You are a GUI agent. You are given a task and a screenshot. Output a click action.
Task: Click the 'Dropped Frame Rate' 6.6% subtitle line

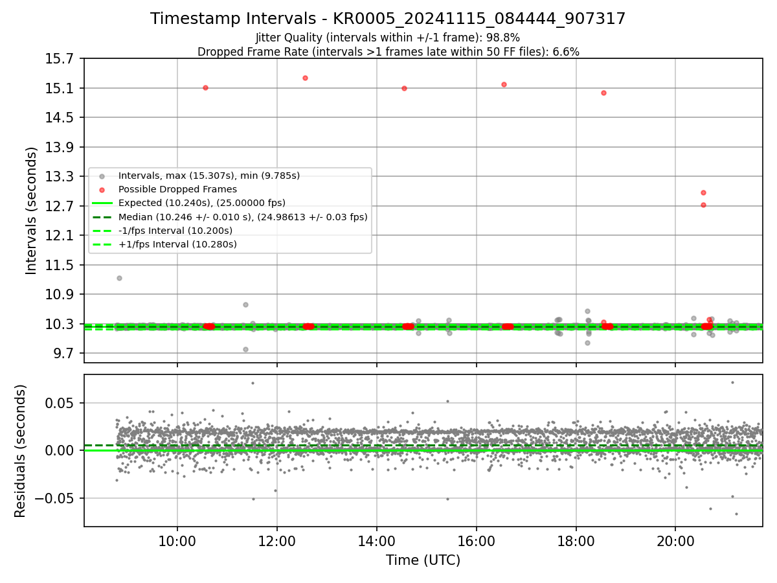(x=388, y=52)
